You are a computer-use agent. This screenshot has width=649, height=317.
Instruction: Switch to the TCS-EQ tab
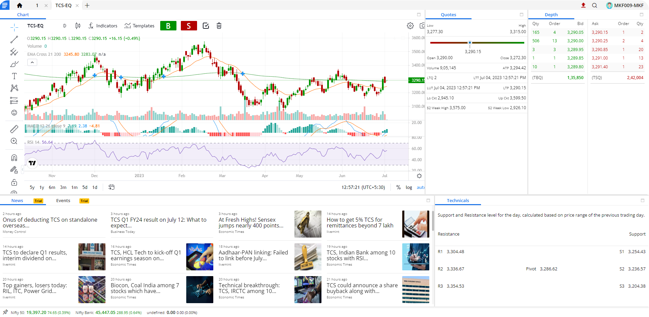tap(64, 5)
